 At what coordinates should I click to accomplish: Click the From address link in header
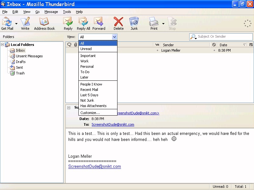click(x=138, y=113)
